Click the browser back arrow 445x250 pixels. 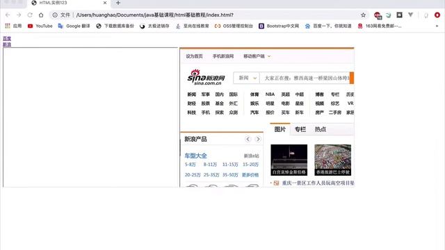(8, 15)
